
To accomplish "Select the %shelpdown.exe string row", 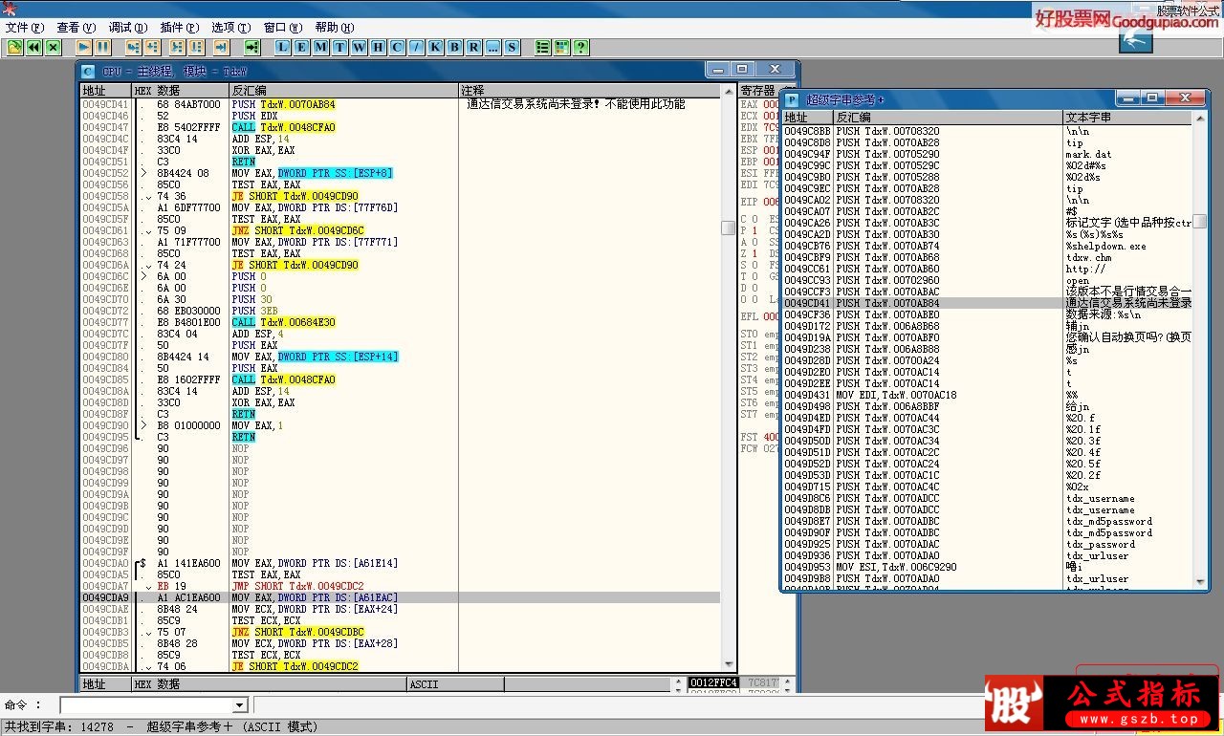I will click(x=988, y=246).
